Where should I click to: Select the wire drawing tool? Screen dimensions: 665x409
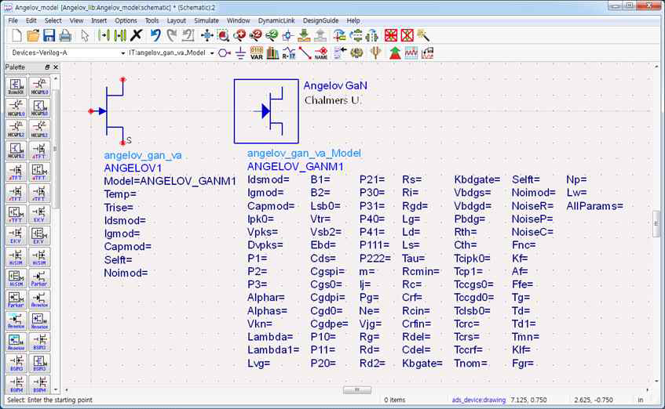point(305,53)
